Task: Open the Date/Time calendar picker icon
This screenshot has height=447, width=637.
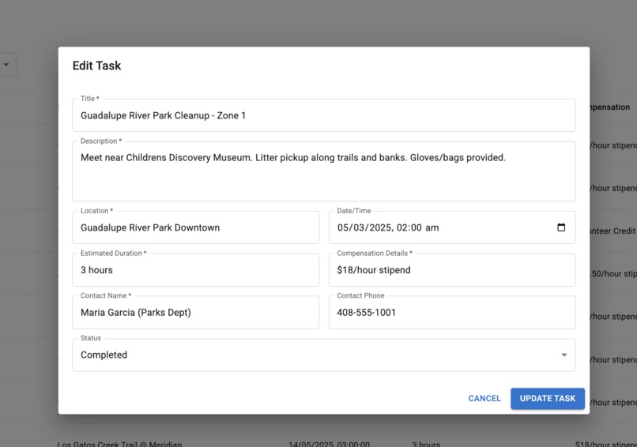Action: (561, 227)
